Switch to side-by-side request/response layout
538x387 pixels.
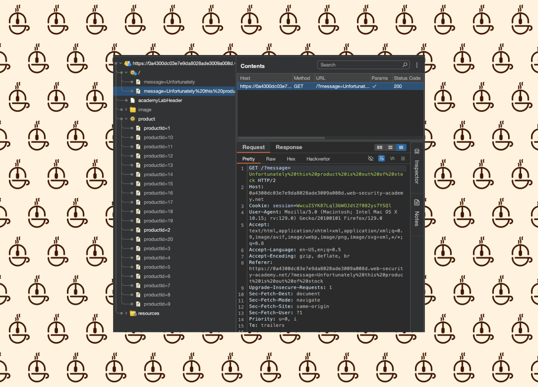379,147
